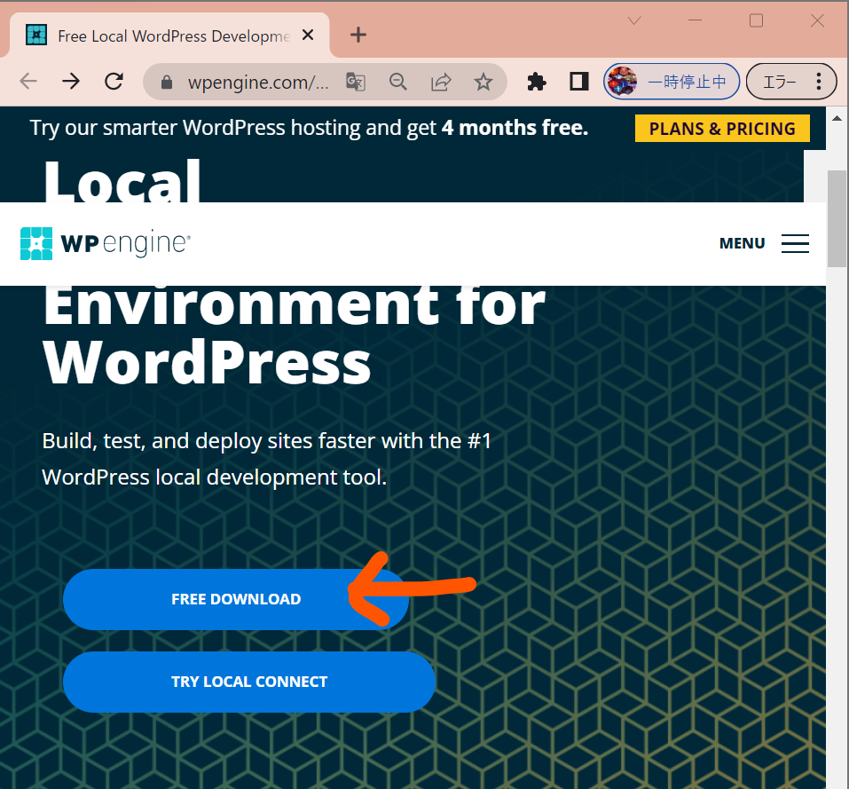Viewport: 849px width, 789px height.
Task: Click the WP Engine logo
Action: tap(105, 243)
